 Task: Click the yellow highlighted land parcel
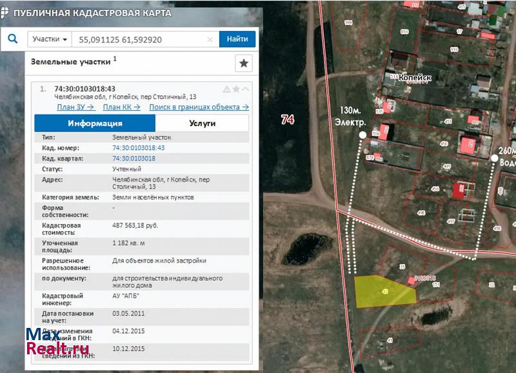coord(383,291)
